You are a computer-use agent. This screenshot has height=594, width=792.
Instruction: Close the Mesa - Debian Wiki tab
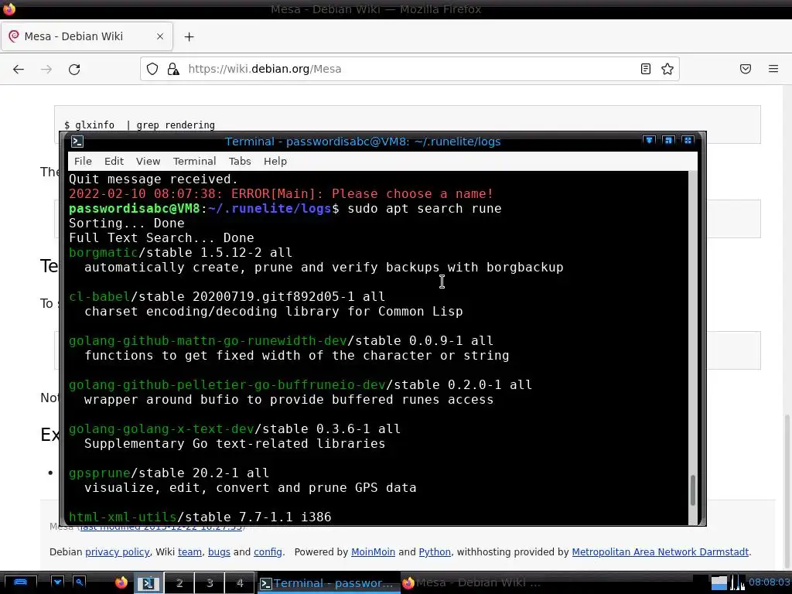pos(160,36)
